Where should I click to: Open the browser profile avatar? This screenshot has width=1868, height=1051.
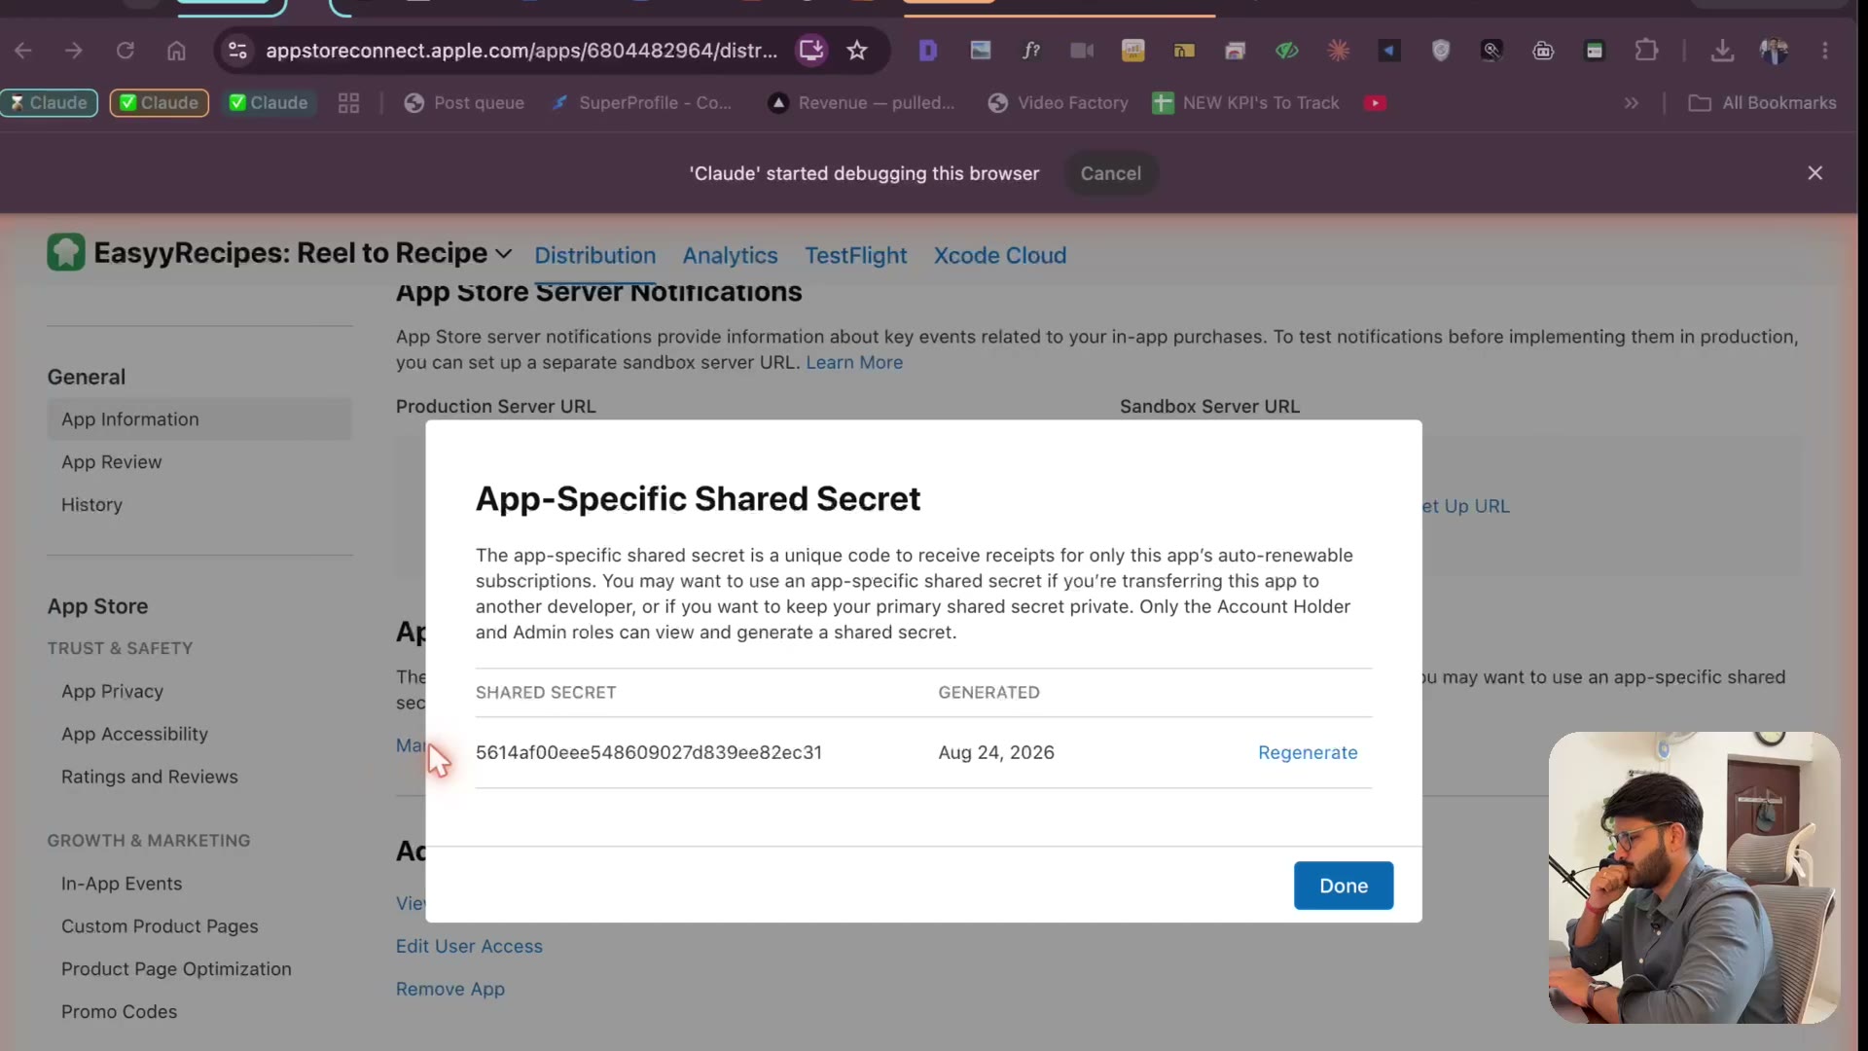point(1774,51)
